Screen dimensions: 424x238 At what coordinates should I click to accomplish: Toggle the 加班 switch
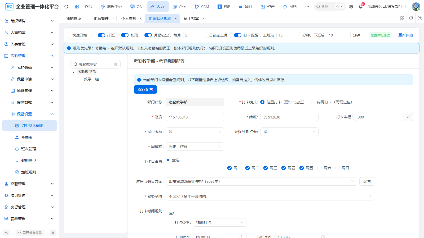(125, 35)
